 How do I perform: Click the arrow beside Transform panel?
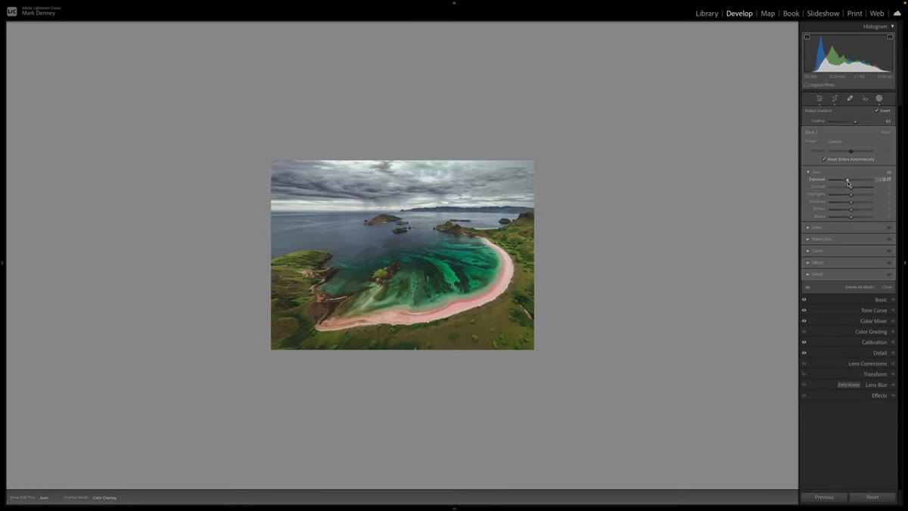tap(893, 374)
